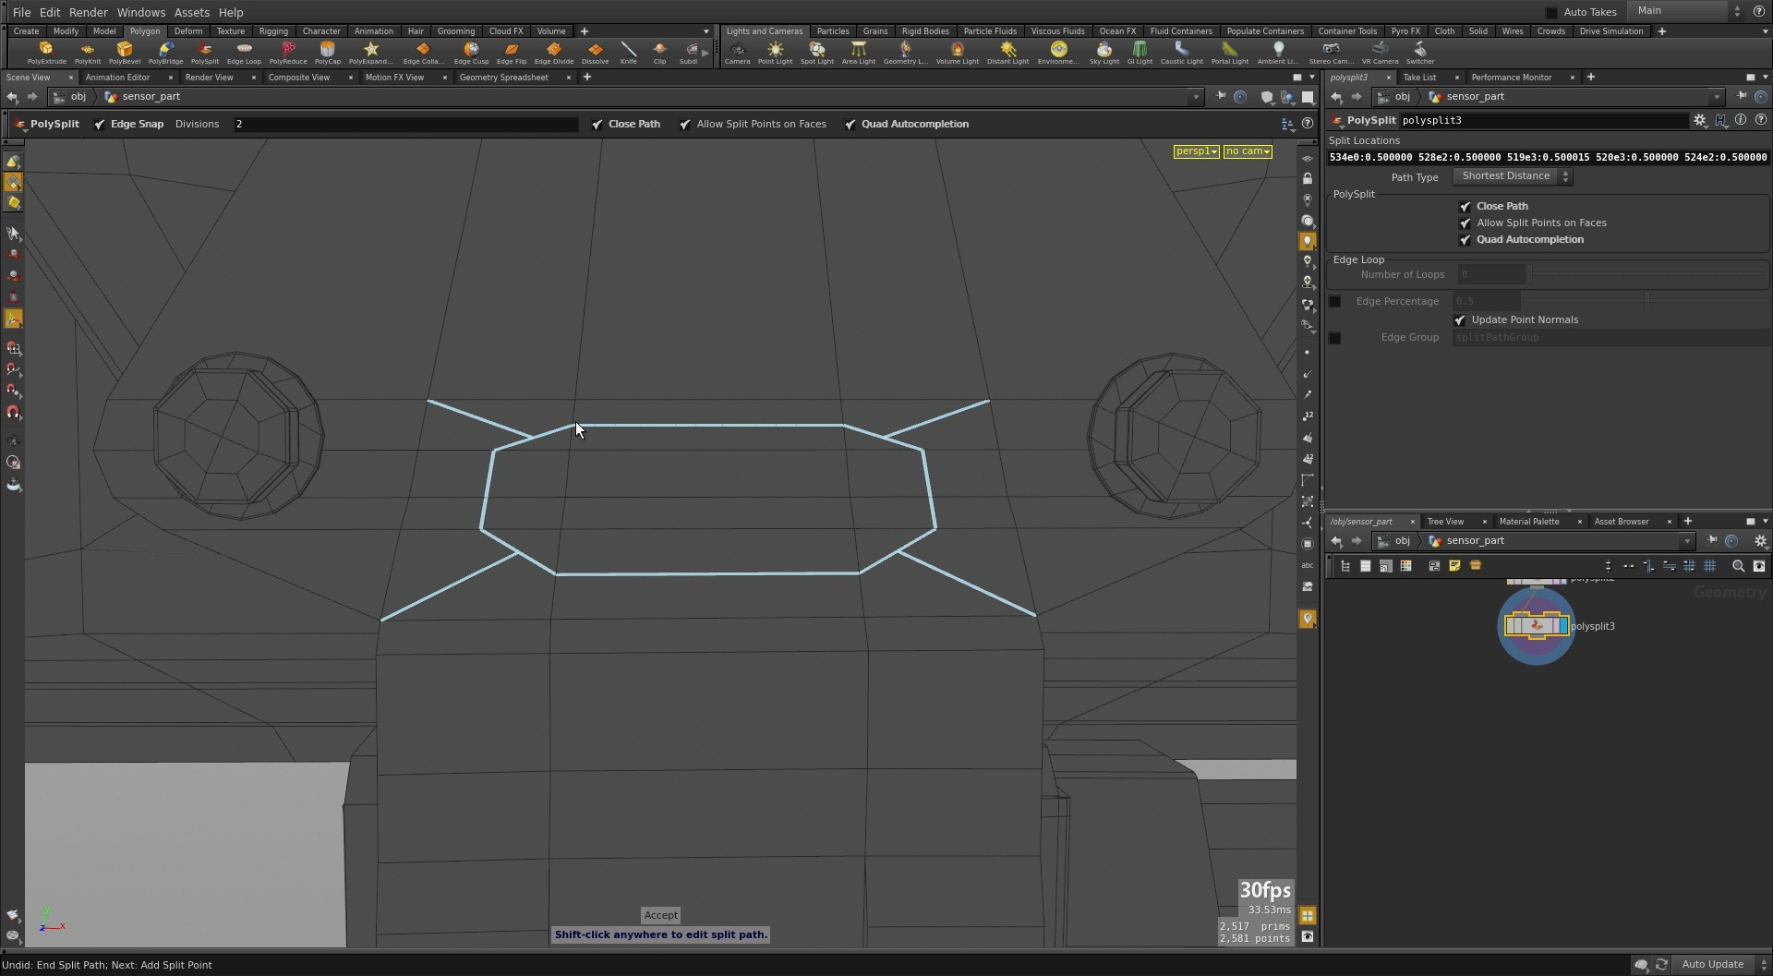
Task: Expand the no cam camera menu
Action: [1248, 151]
